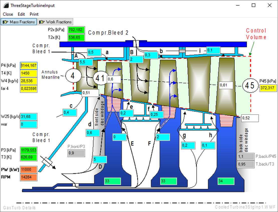This screenshot has width=278, height=212.
Task: Select the P,front/P3 field showing 0,9
Action: [76, 153]
